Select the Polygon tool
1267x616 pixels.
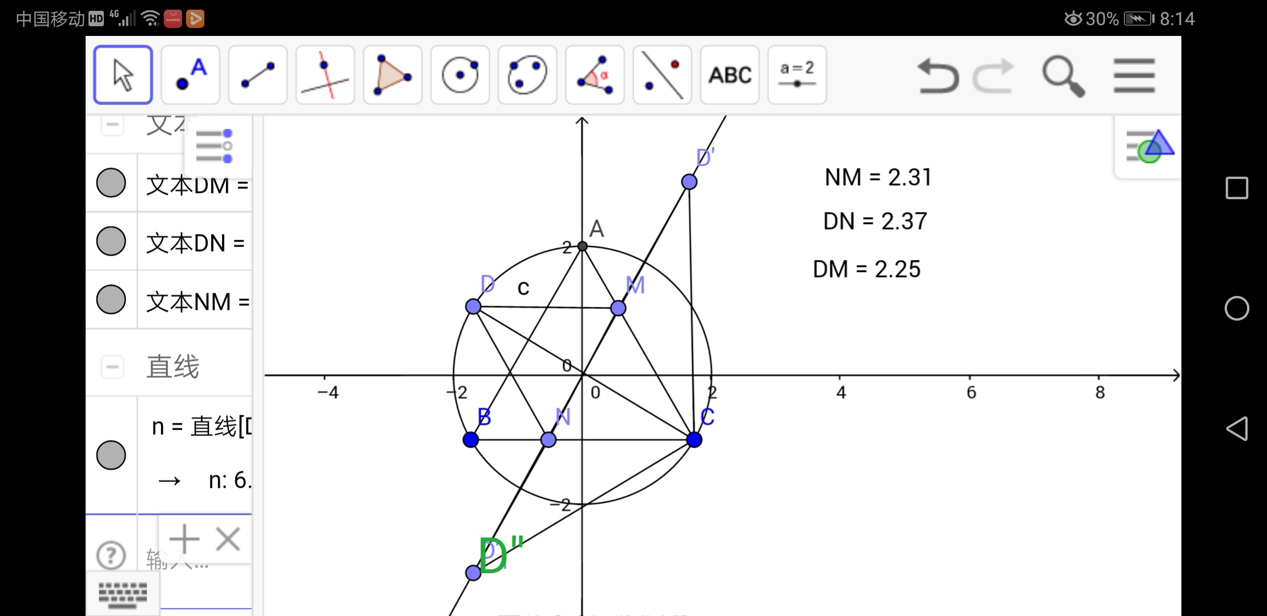pyautogui.click(x=392, y=75)
